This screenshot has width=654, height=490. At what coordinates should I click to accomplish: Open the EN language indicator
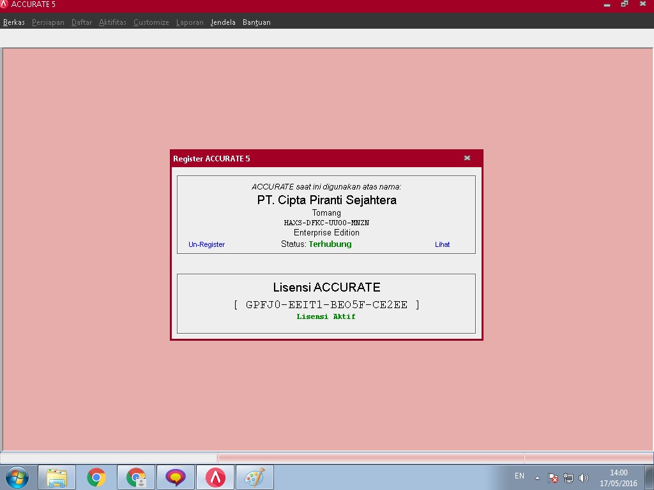(x=519, y=476)
